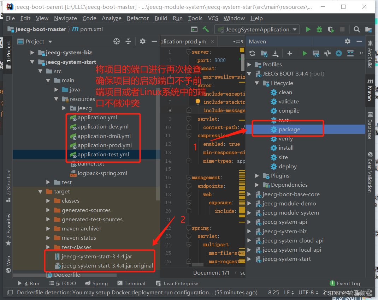Toggle tool window buttons icon in status bar

pyautogui.click(x=10, y=293)
